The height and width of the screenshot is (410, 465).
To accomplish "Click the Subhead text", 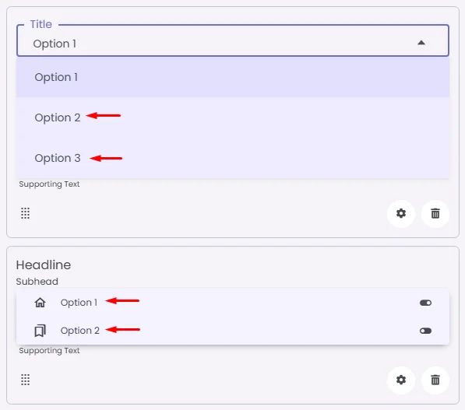I will 37,282.
